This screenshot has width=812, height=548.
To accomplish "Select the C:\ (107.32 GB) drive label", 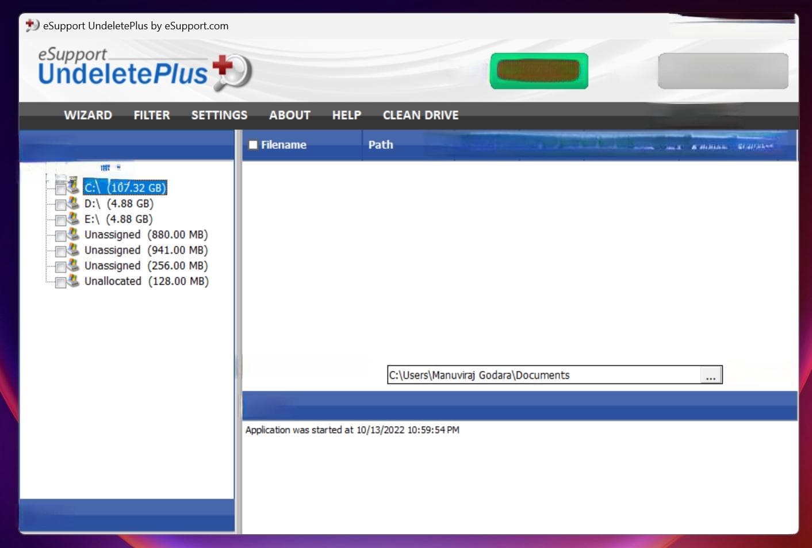I will [x=125, y=187].
